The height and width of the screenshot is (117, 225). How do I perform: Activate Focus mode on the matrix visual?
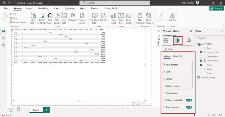pos(138,103)
